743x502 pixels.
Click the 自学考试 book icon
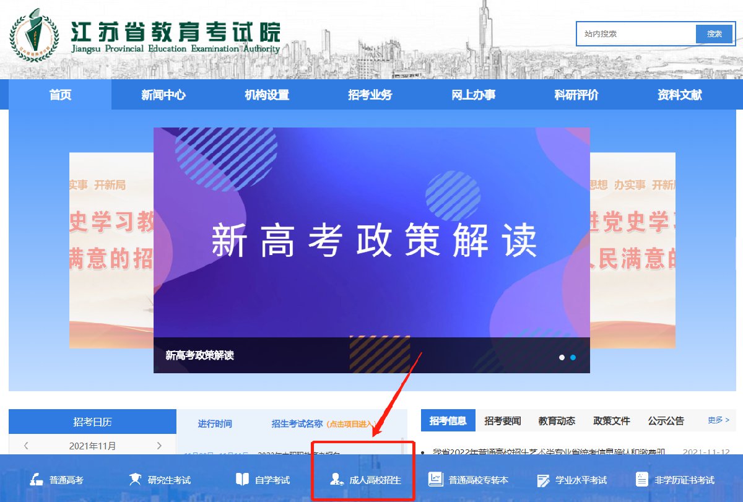(x=242, y=480)
